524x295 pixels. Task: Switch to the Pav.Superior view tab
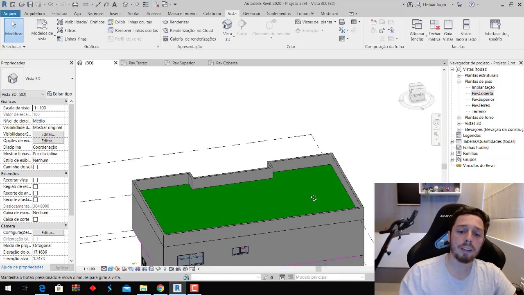tap(183, 63)
